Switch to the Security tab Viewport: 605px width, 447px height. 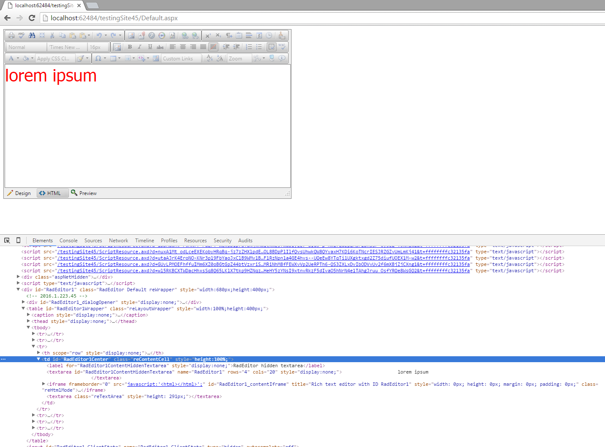click(x=223, y=241)
